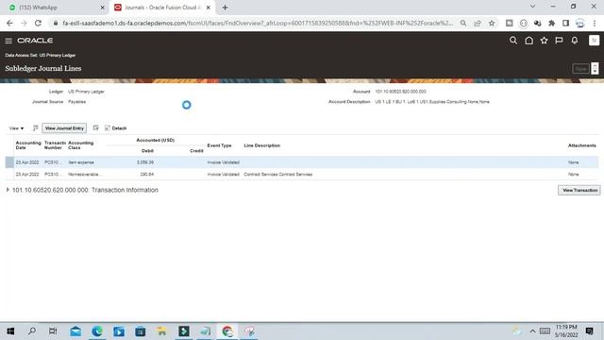Image resolution: width=604 pixels, height=340 pixels.
Task: Close the Journals Oracle tab
Action: click(208, 8)
